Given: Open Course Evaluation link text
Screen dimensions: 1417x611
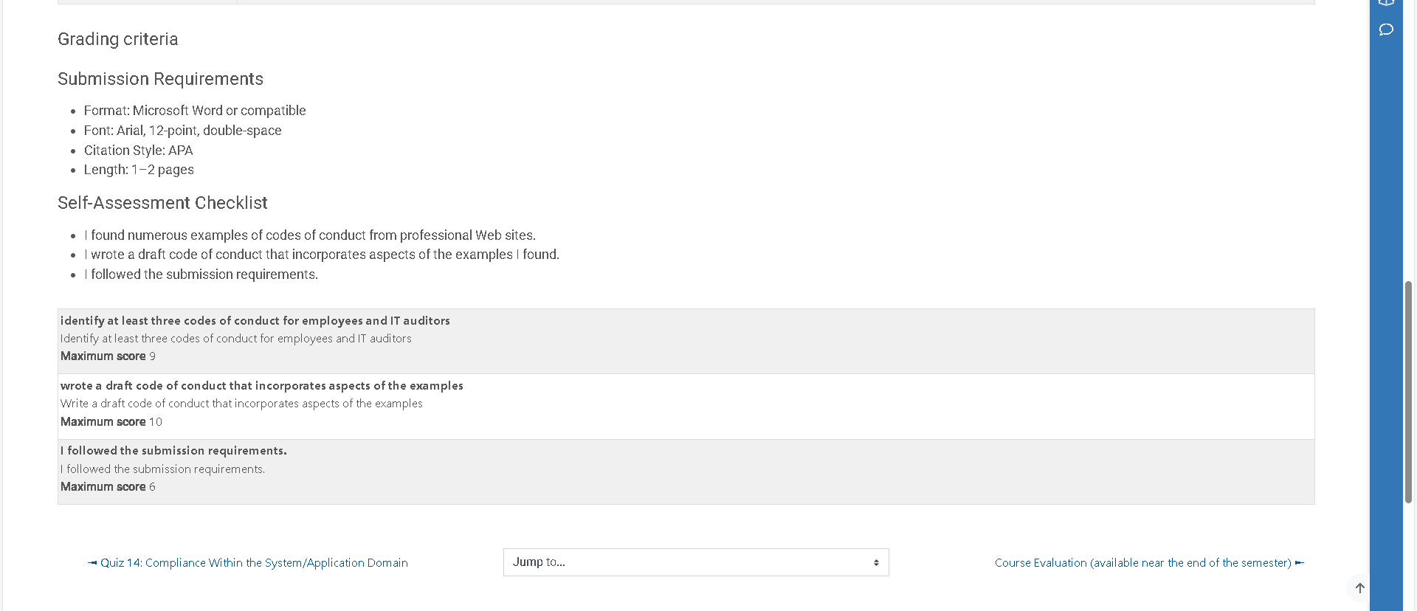Looking at the screenshot, I should 1142,562.
